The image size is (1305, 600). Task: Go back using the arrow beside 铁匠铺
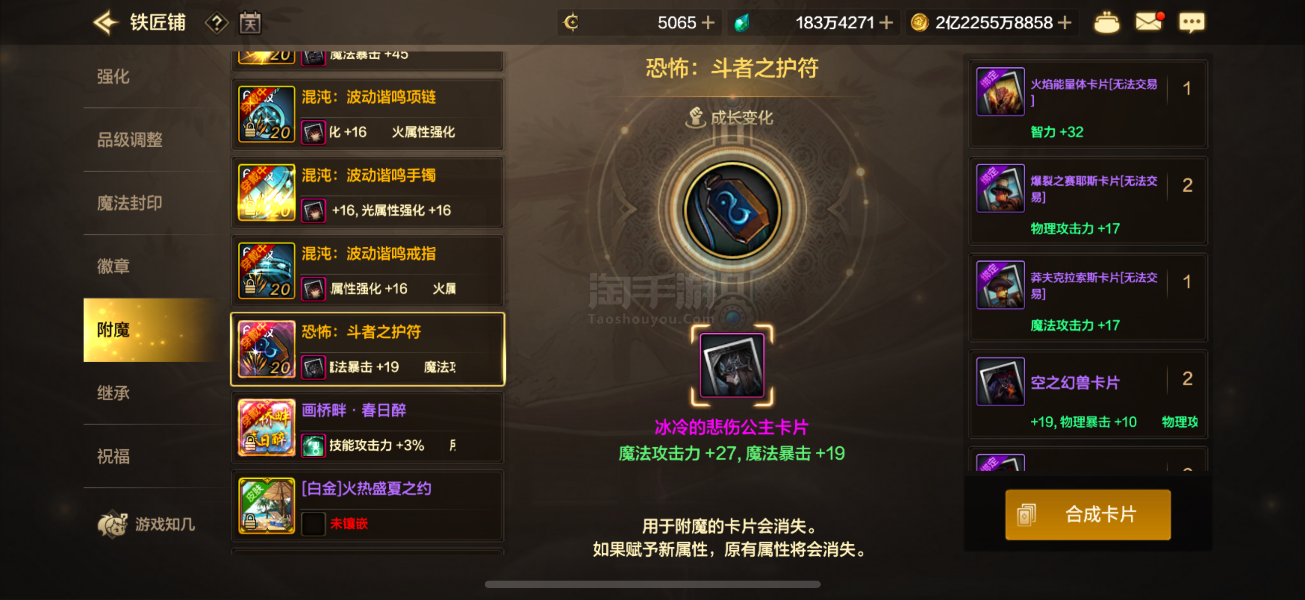[x=106, y=23]
